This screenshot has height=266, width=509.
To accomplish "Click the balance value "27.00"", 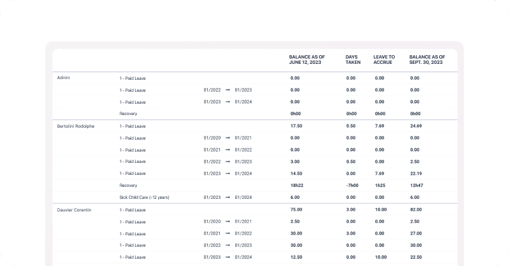I will click(416, 233).
